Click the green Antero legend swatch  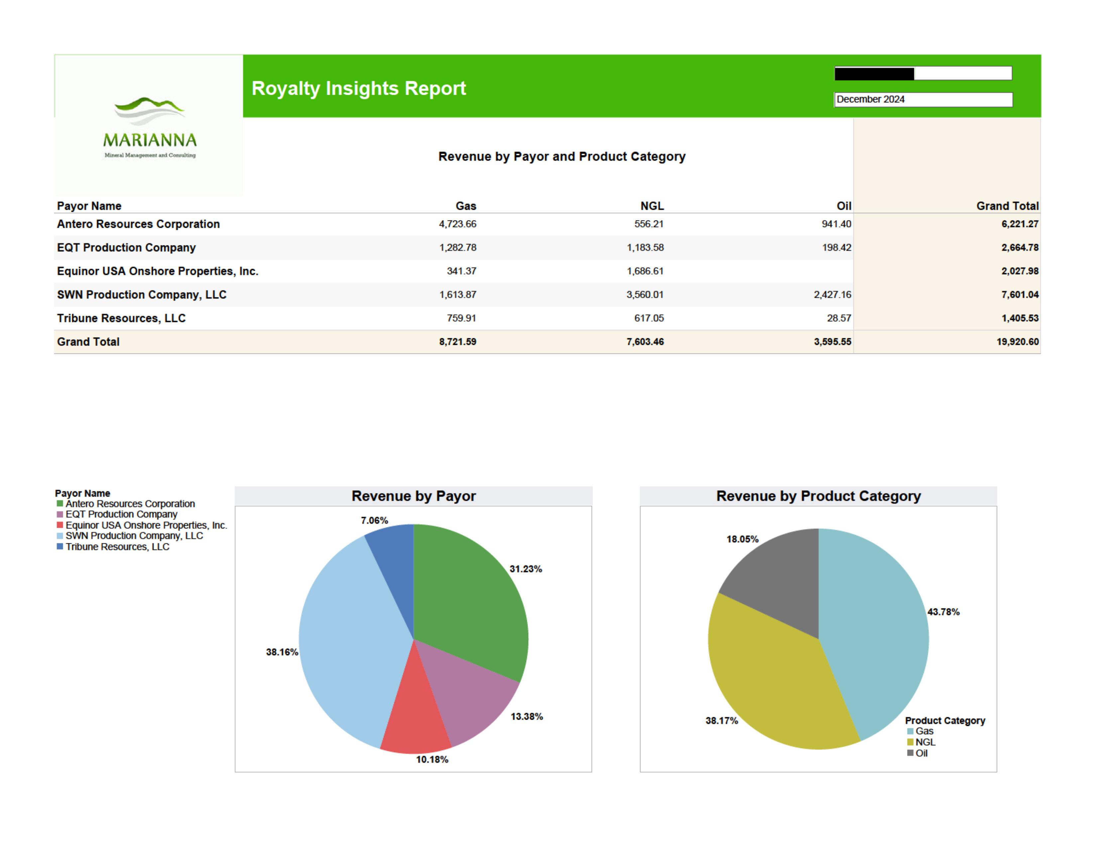pos(60,503)
